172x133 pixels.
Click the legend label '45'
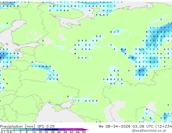coord(78,132)
